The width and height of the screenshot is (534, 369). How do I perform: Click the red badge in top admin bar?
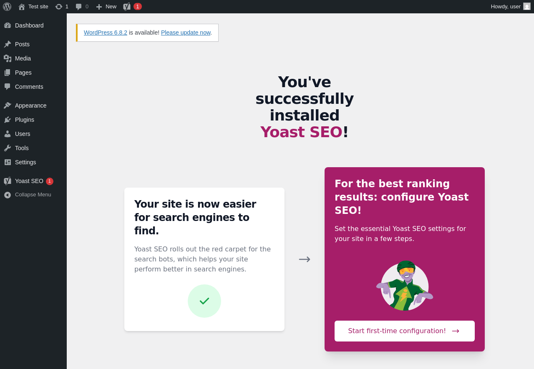[138, 7]
